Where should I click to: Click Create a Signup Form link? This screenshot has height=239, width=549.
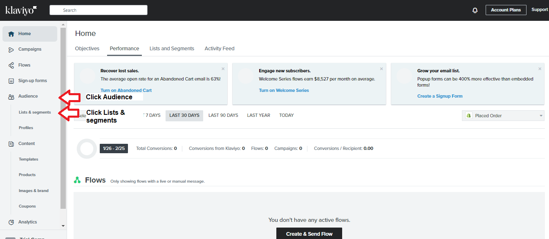coord(440,96)
